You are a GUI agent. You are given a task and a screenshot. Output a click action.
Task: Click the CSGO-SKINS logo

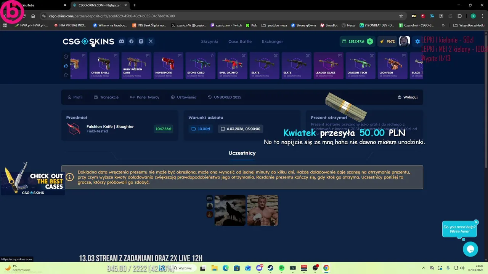point(88,41)
